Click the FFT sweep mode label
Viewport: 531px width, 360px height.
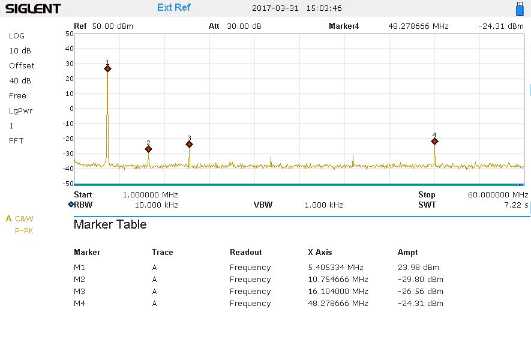(16, 141)
